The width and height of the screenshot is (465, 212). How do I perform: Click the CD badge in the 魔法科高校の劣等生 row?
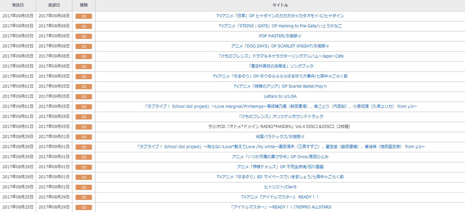[x=83, y=67]
